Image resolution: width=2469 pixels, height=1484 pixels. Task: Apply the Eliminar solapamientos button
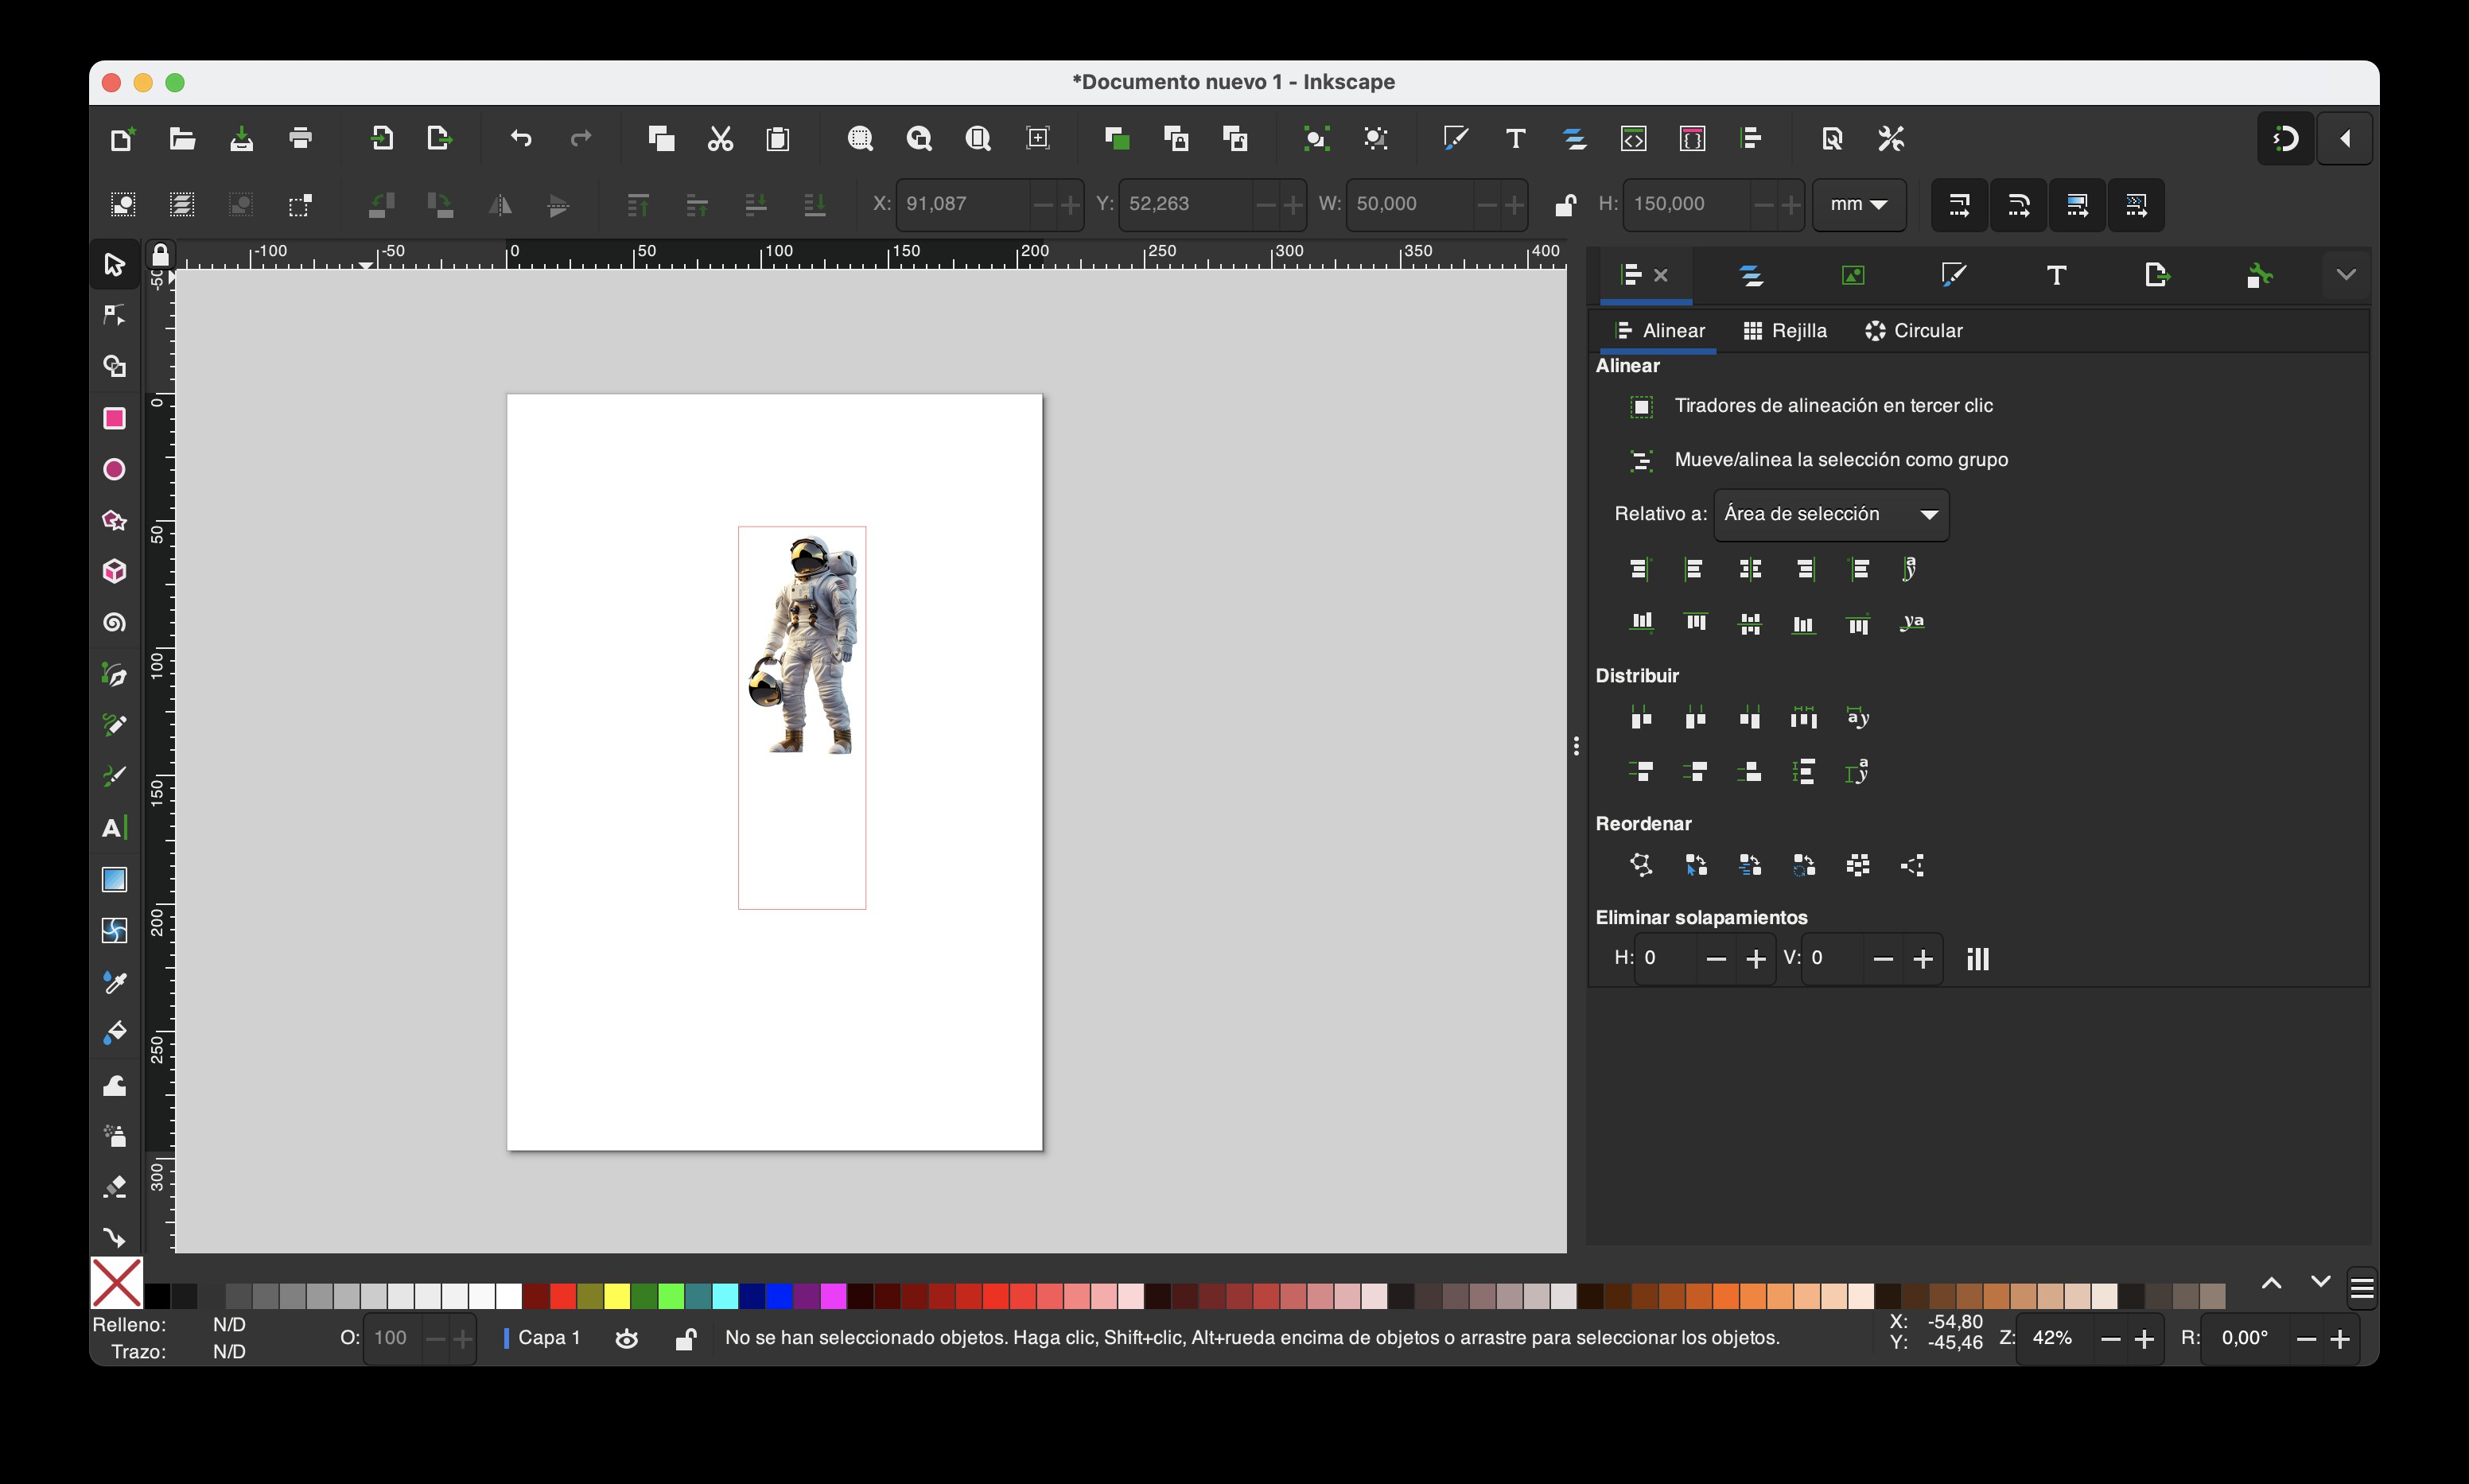point(1977,959)
